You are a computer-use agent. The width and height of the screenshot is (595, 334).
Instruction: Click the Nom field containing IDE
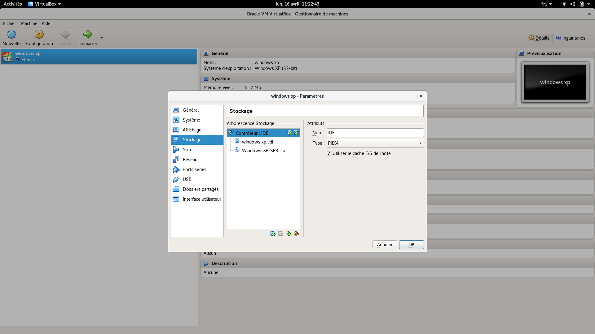click(x=375, y=133)
